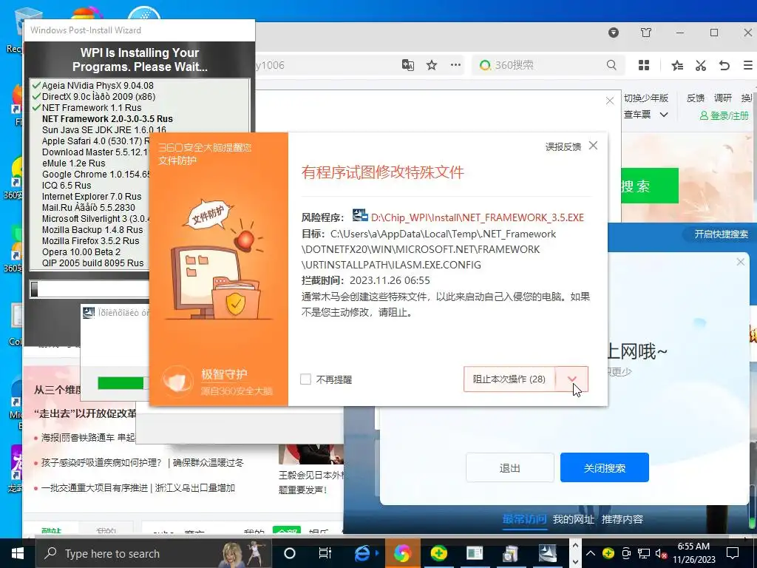Click the 阻止本次操作 button
The height and width of the screenshot is (568, 757).
point(509,379)
